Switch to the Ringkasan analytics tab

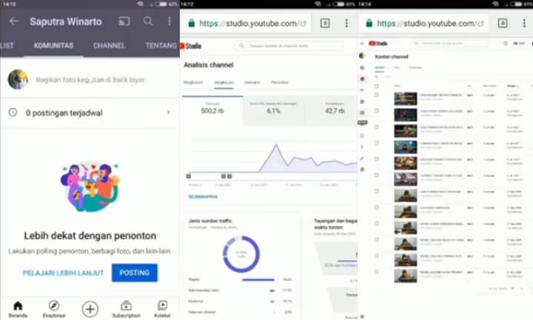click(x=193, y=82)
